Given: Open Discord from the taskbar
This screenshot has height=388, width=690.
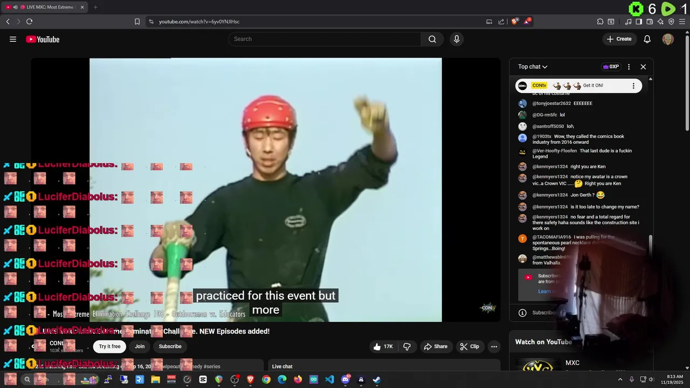Looking at the screenshot, I should 345,379.
